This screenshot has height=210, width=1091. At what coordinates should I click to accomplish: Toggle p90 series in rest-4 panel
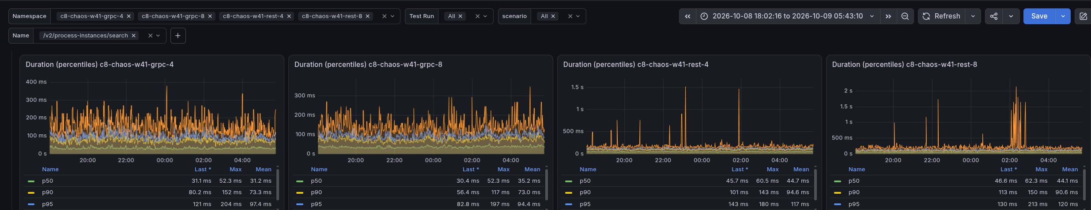coord(585,192)
